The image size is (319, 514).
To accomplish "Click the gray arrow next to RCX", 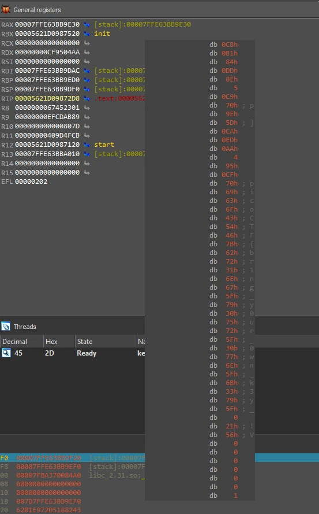I will [87, 43].
